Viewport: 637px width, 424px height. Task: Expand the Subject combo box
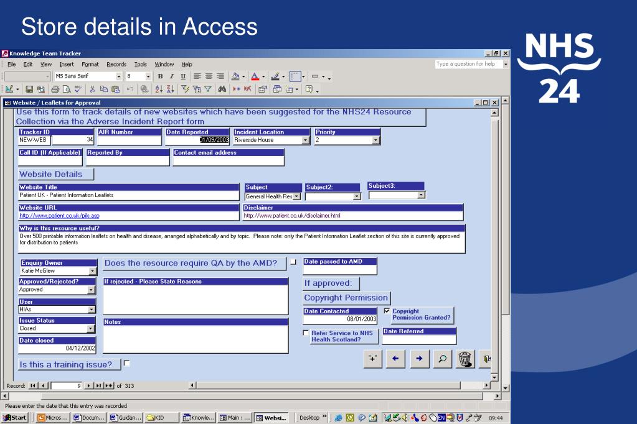coord(297,196)
